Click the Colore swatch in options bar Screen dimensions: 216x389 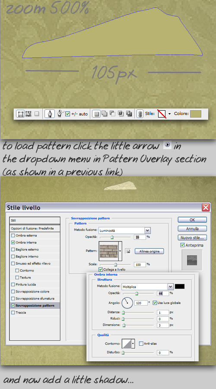tap(196, 114)
